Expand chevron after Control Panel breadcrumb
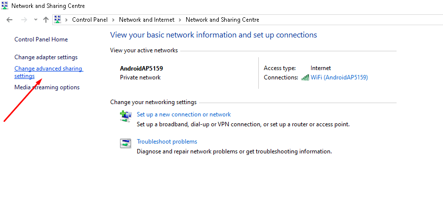The image size is (443, 221). click(x=113, y=20)
